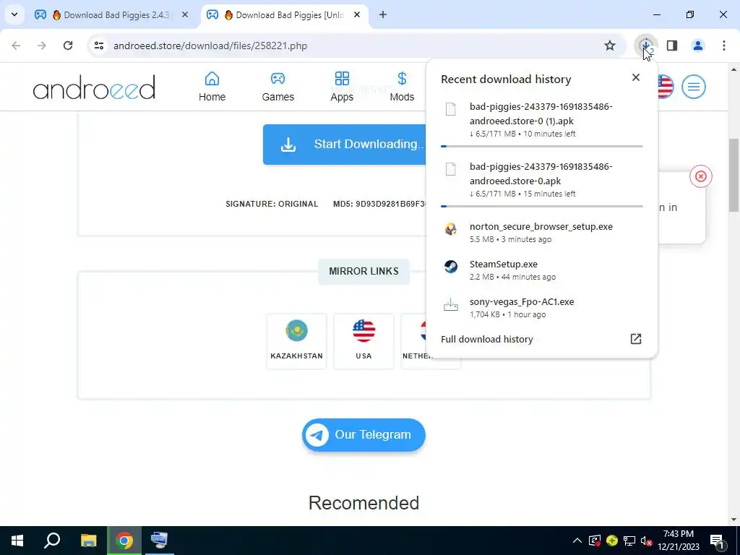
Task: Open the notification center icon
Action: (x=717, y=541)
